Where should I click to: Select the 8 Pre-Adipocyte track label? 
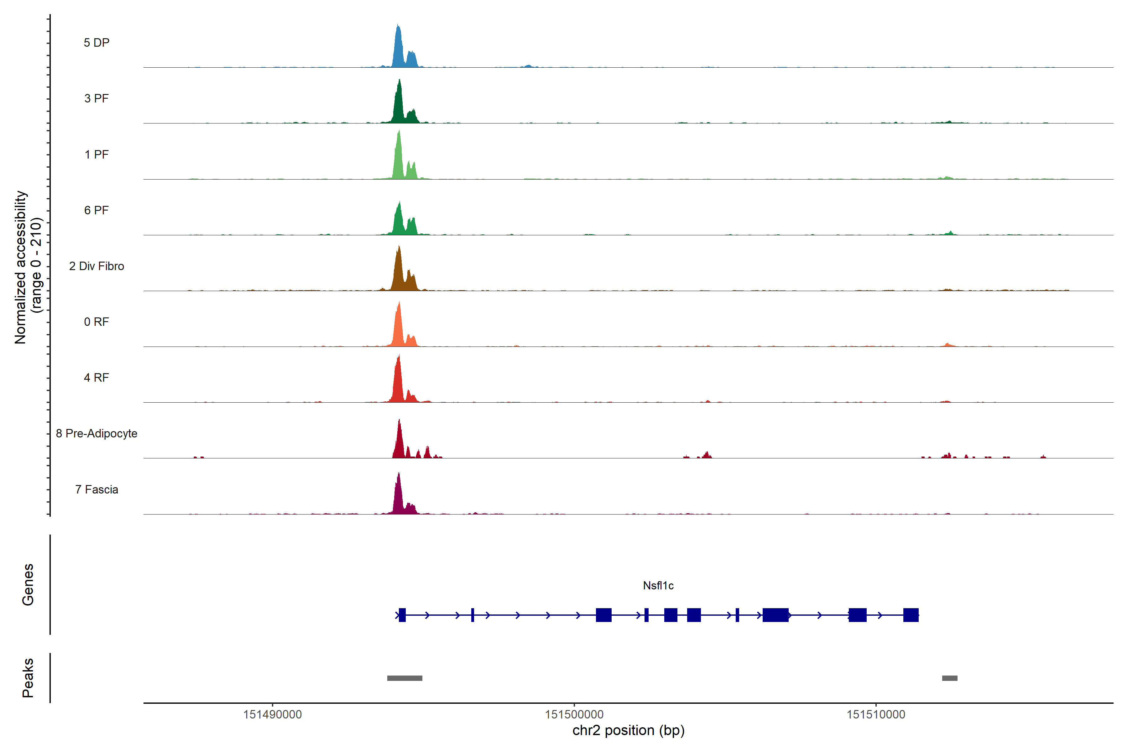coord(97,434)
